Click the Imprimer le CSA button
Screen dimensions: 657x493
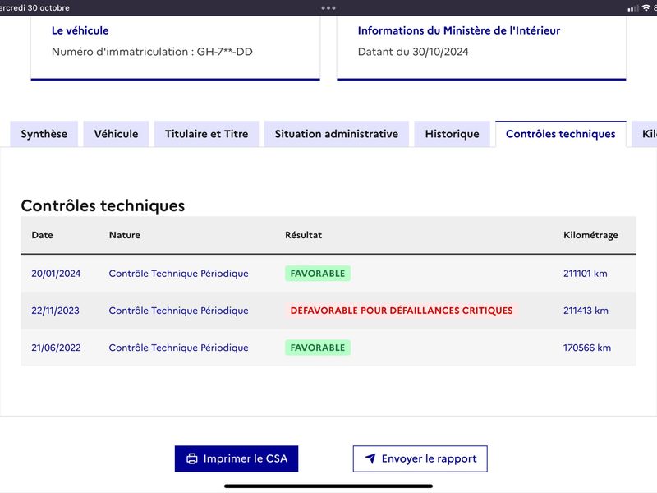tap(237, 458)
